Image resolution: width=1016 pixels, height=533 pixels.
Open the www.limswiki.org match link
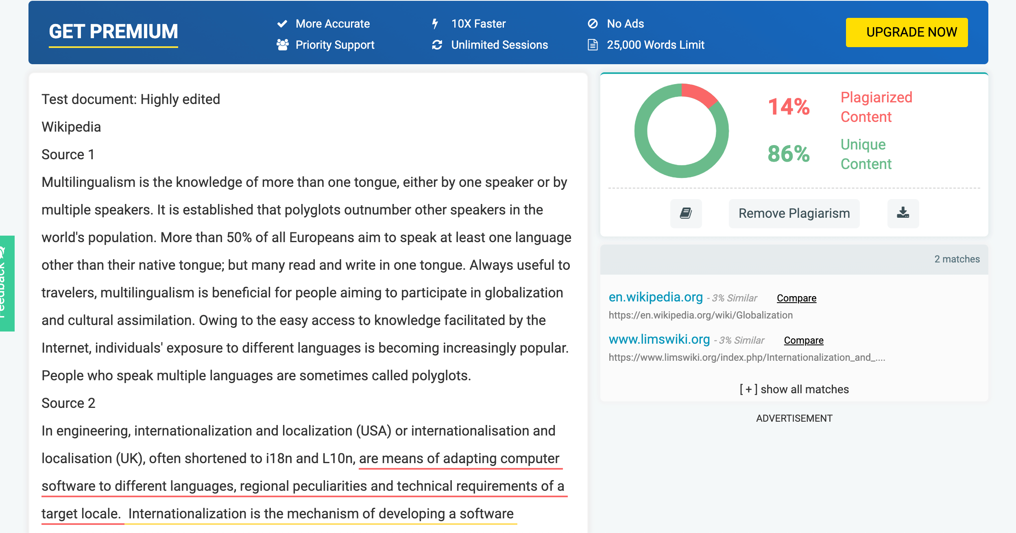pyautogui.click(x=659, y=339)
